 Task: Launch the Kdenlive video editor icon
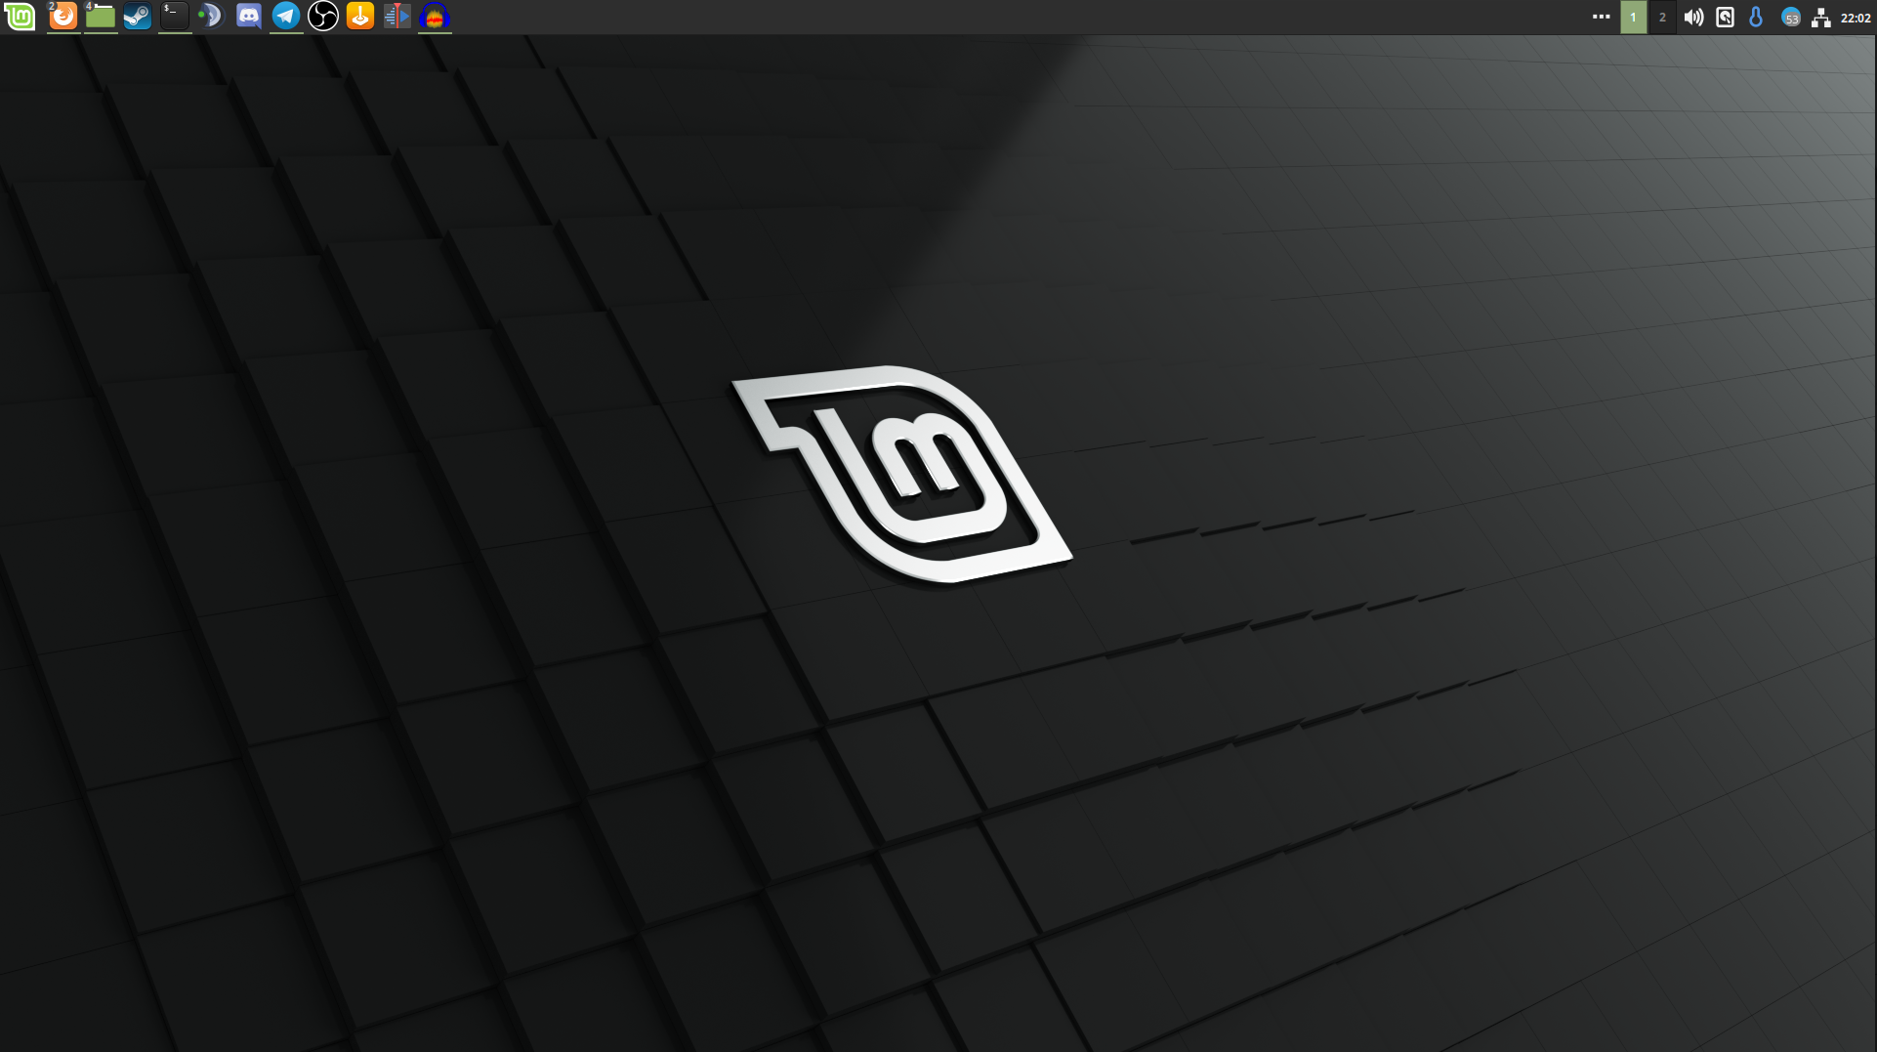[396, 17]
